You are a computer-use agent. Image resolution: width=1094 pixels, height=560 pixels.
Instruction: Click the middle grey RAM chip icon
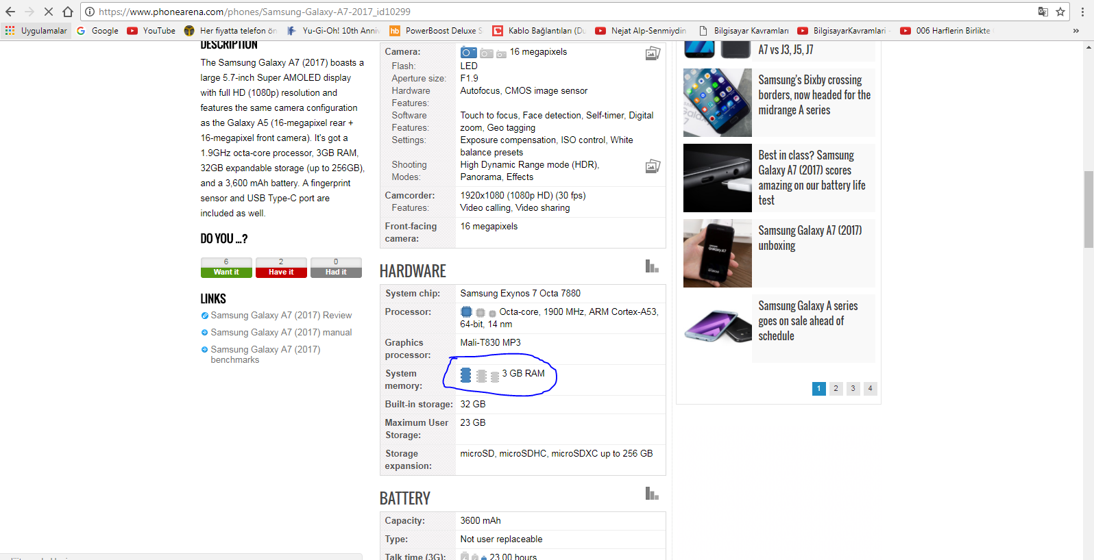pyautogui.click(x=481, y=376)
